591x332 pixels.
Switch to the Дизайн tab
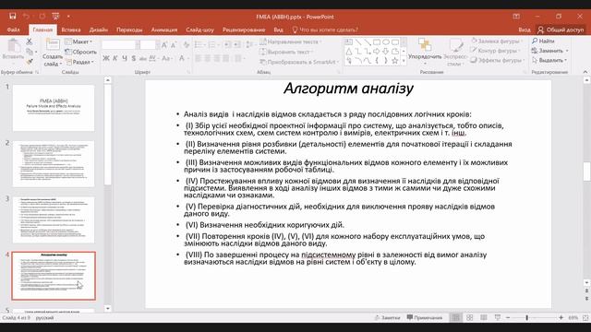point(99,30)
